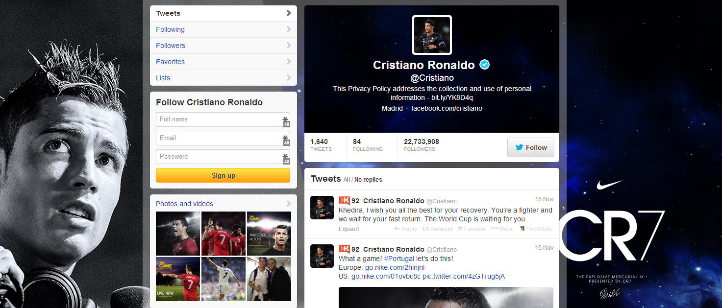The height and width of the screenshot is (308, 722).
Task: Follow Cristiano with the Follow button
Action: click(x=530, y=147)
